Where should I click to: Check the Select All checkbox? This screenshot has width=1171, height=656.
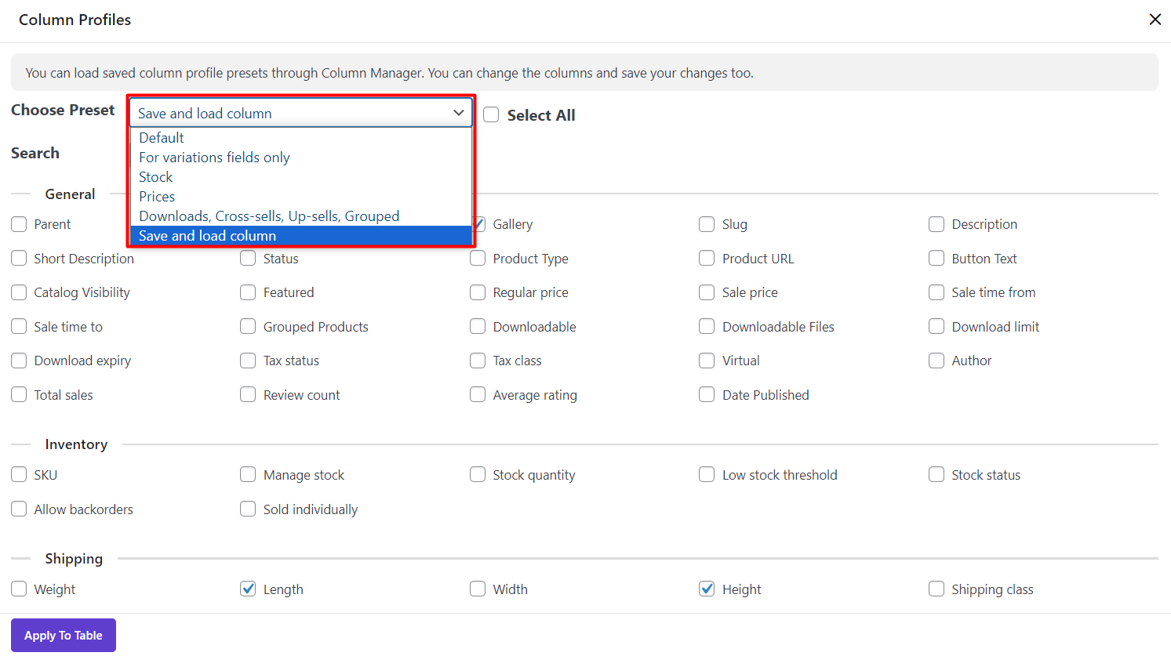pos(491,115)
